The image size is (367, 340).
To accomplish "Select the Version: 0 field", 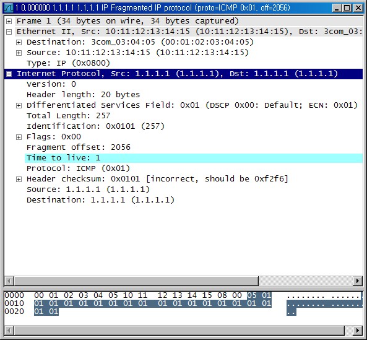I will click(x=51, y=84).
